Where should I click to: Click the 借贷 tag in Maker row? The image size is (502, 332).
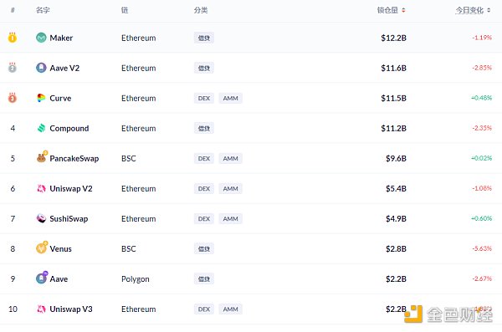(204, 38)
